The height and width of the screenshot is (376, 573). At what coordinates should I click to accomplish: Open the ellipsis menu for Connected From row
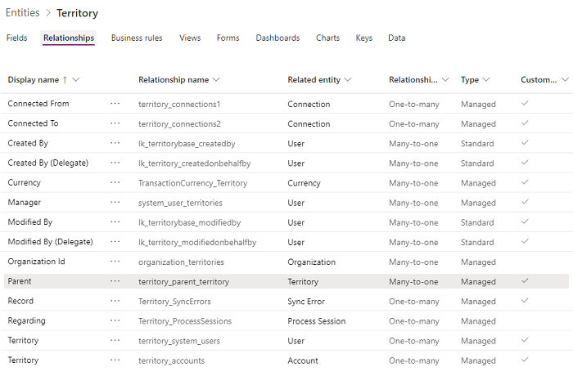(x=115, y=104)
